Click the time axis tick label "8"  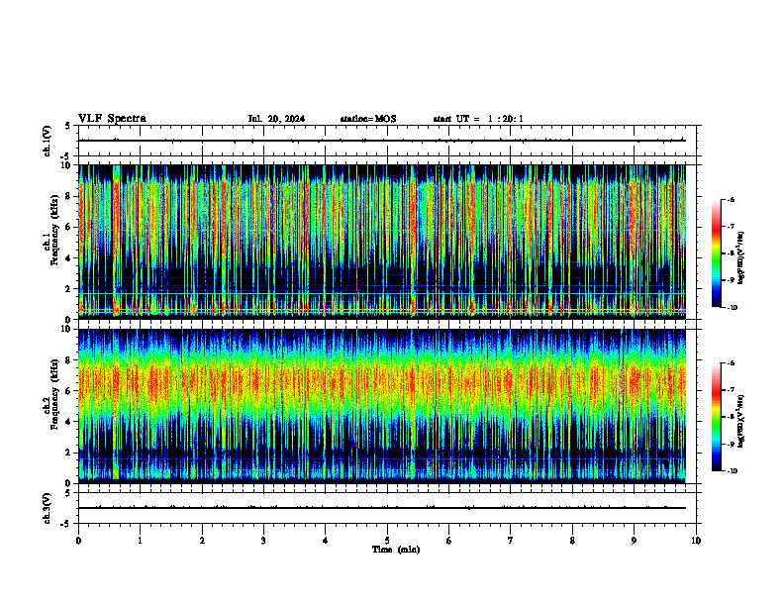[x=572, y=541]
